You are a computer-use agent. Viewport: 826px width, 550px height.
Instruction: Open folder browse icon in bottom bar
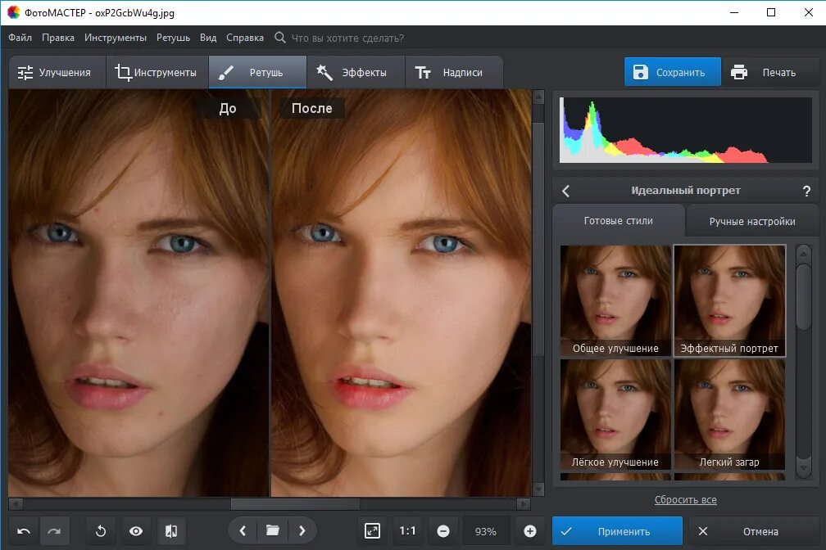(x=272, y=530)
